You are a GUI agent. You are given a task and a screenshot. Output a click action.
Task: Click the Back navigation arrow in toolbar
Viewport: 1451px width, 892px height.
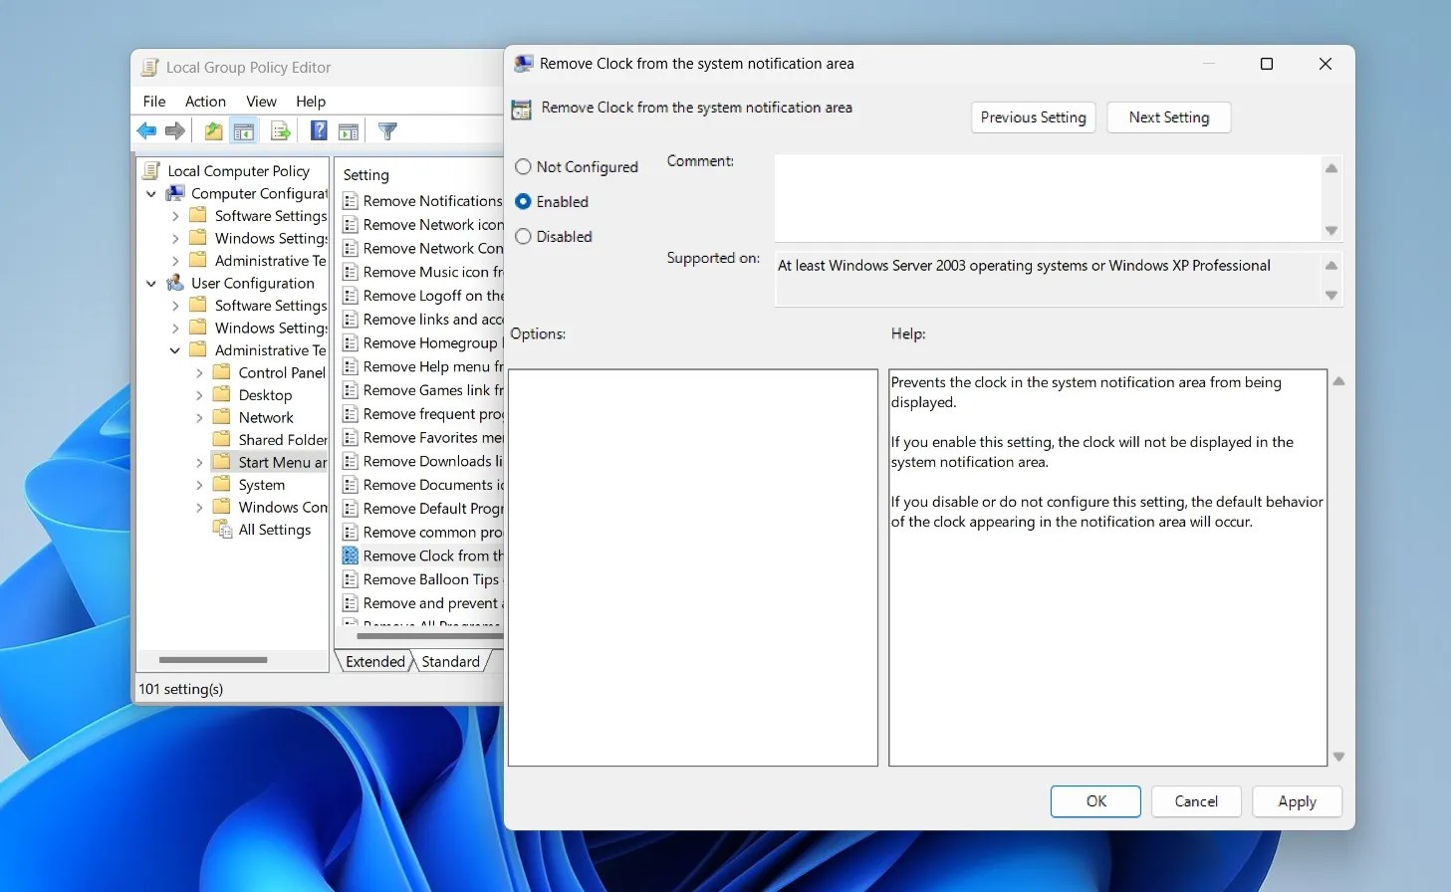pyautogui.click(x=145, y=130)
